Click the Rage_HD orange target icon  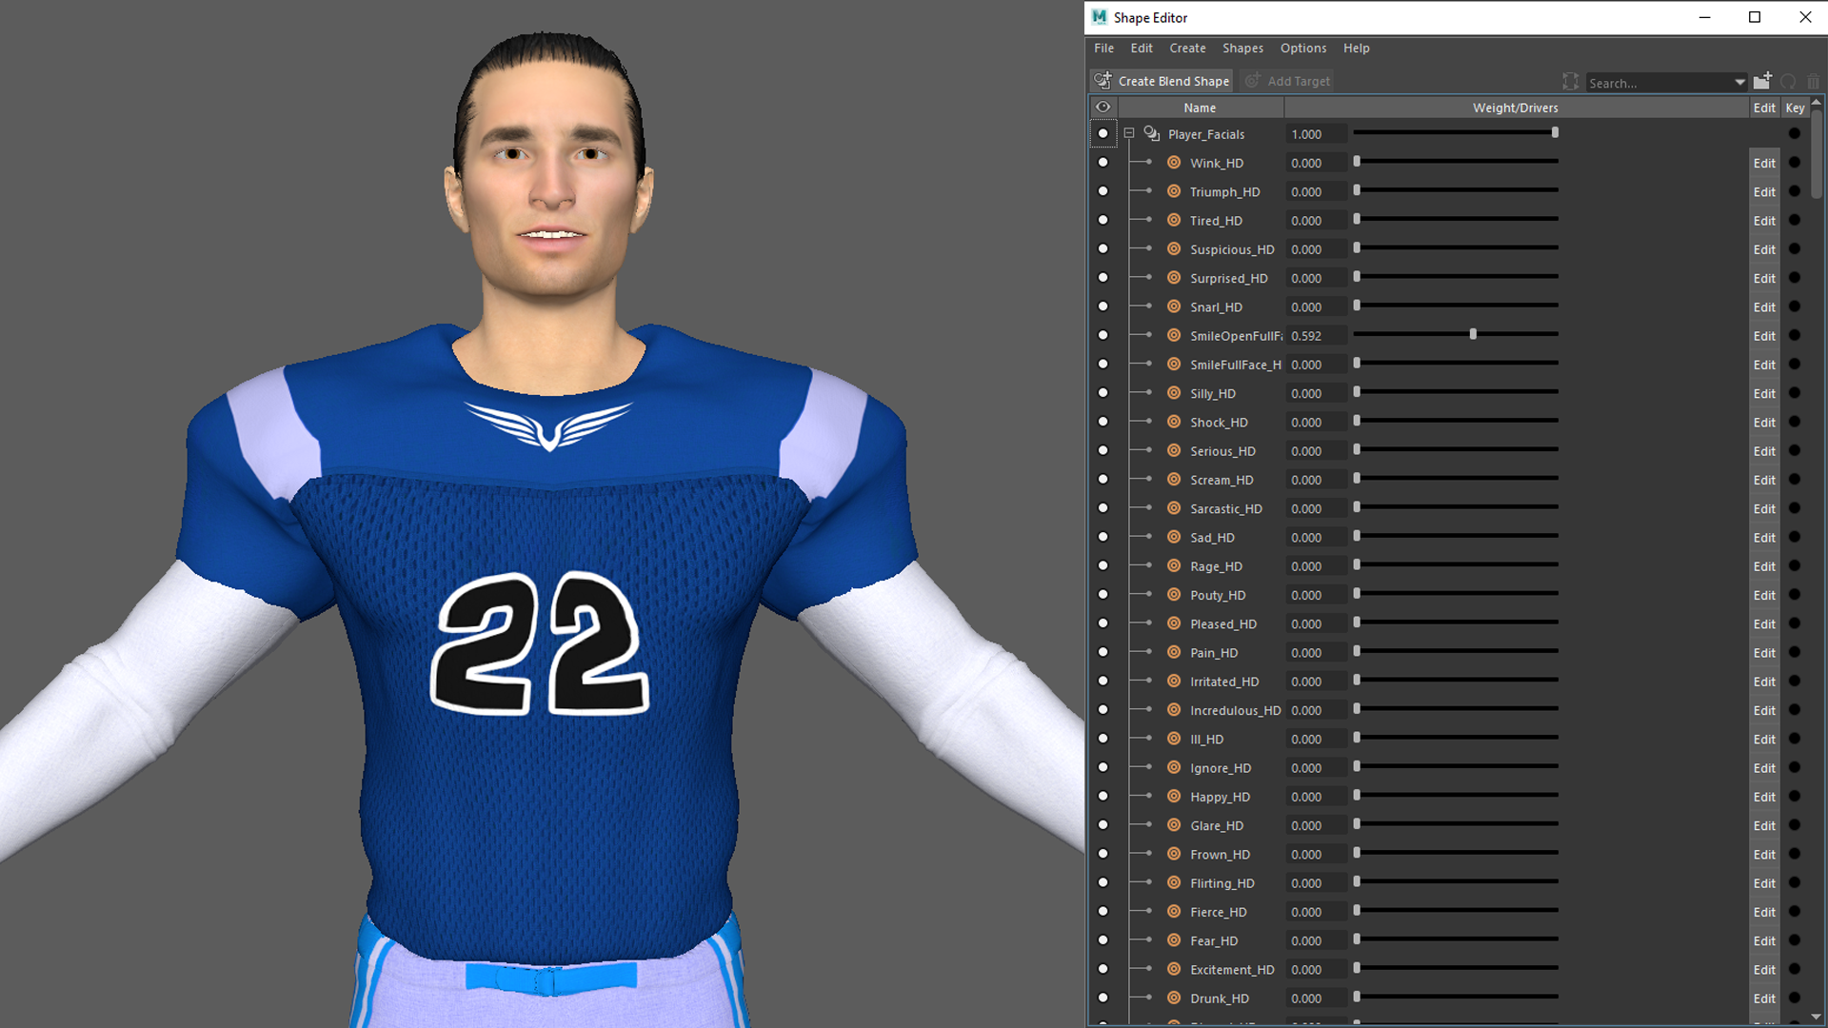1174,566
